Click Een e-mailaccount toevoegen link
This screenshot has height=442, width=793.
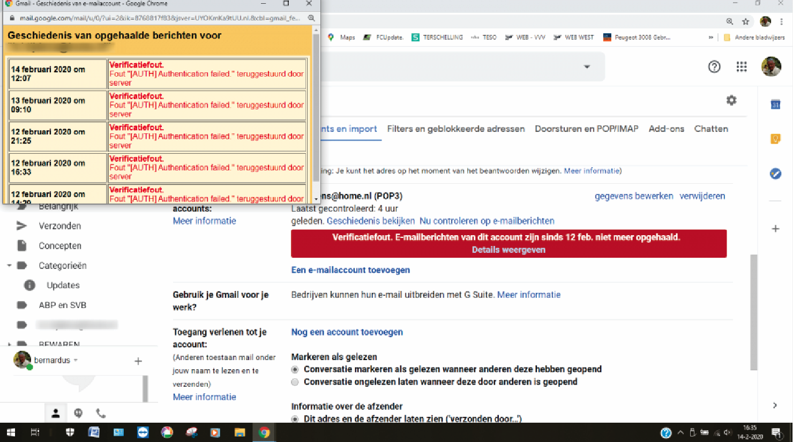tap(350, 270)
